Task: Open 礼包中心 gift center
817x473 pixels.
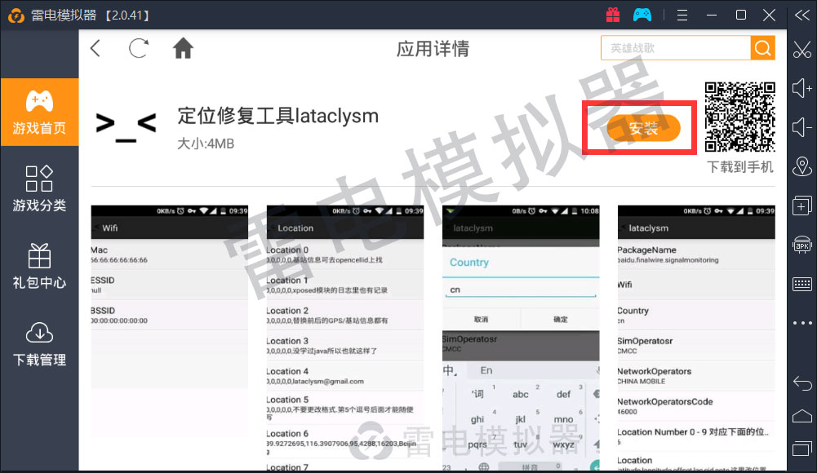Action: (39, 267)
